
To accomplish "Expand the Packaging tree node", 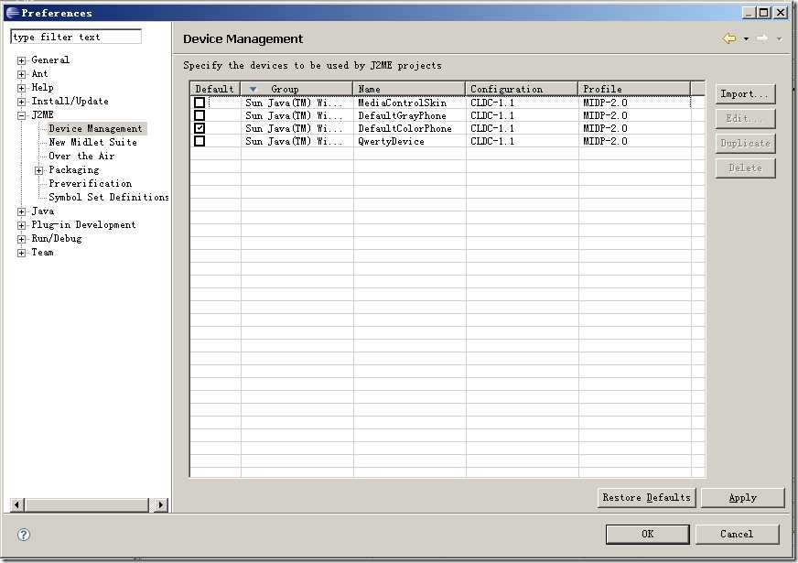I will click(x=38, y=170).
